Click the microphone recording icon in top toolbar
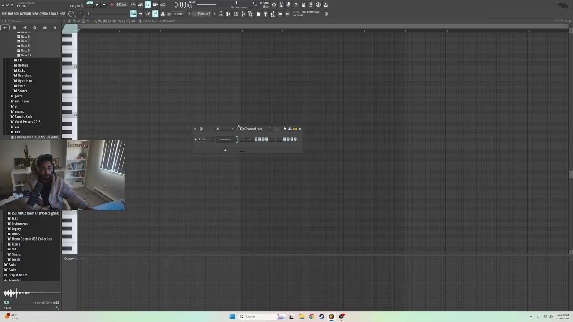The width and height of the screenshot is (573, 322). pyautogui.click(x=289, y=4)
